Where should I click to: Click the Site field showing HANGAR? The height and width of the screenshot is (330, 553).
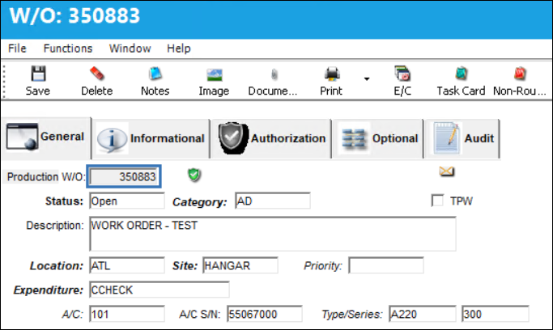(x=240, y=265)
